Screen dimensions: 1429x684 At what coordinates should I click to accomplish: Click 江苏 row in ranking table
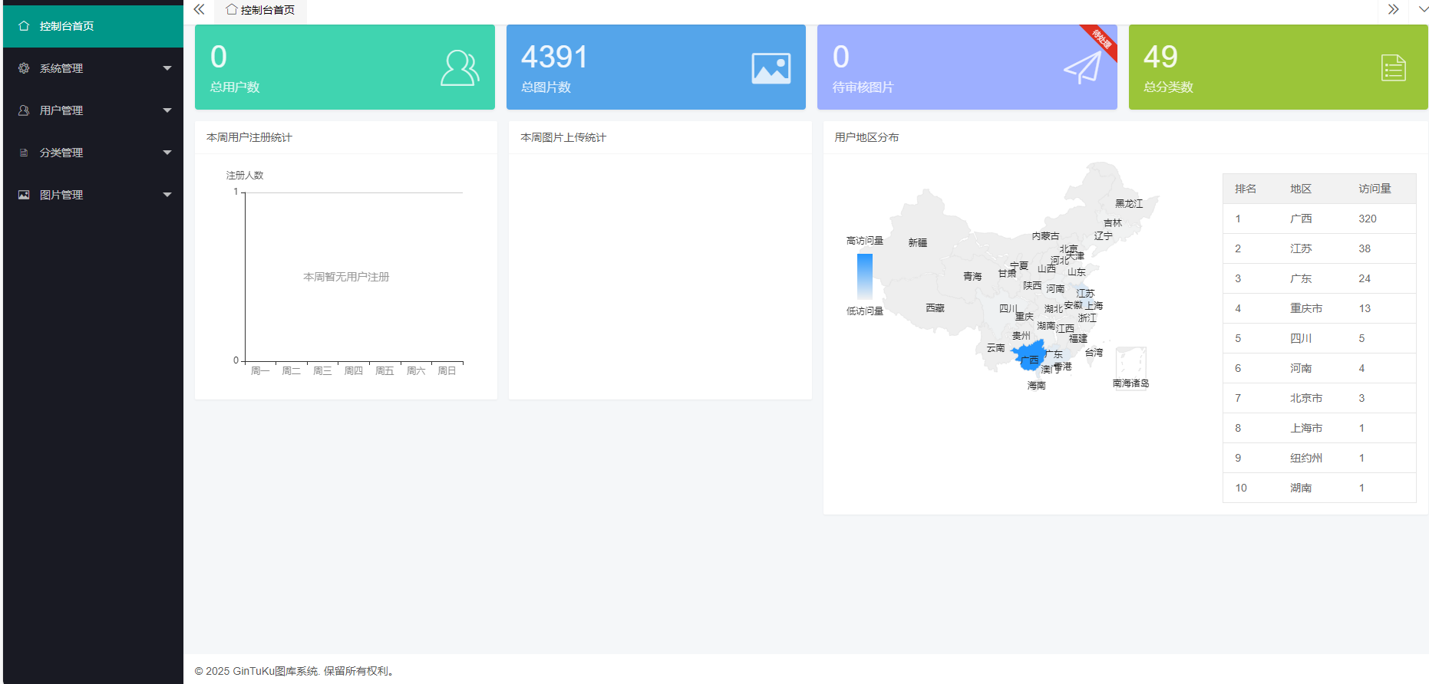pyautogui.click(x=1319, y=248)
